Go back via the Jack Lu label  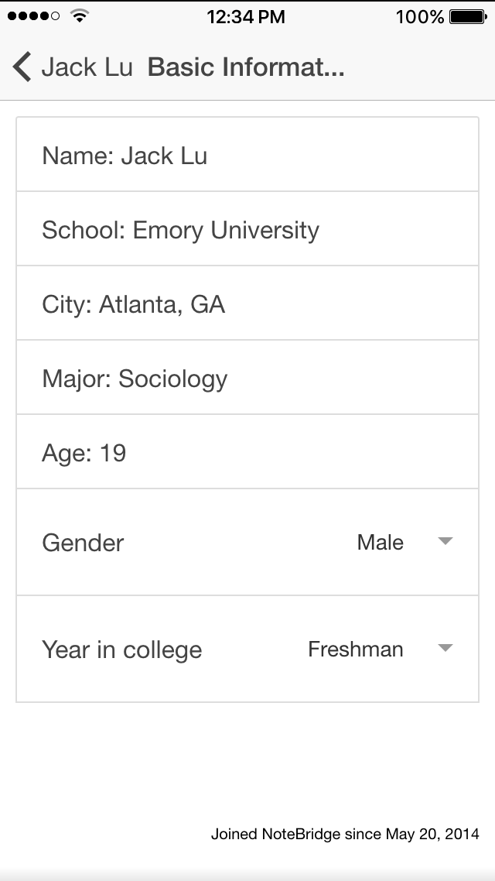pyautogui.click(x=87, y=67)
